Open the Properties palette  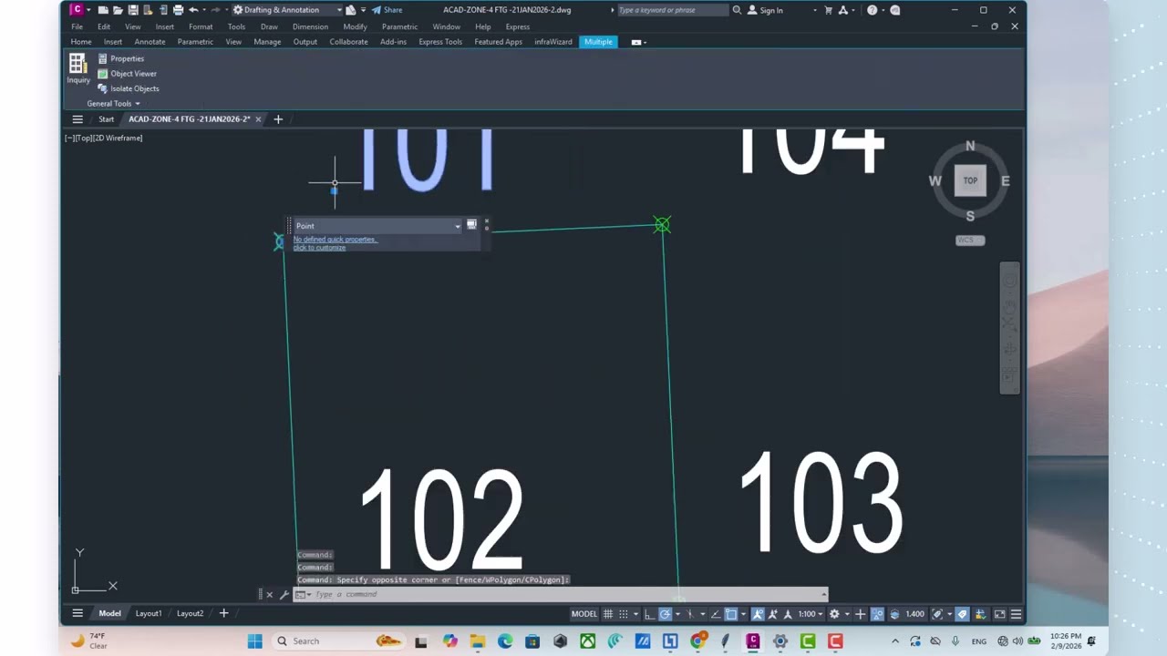pyautogui.click(x=121, y=58)
